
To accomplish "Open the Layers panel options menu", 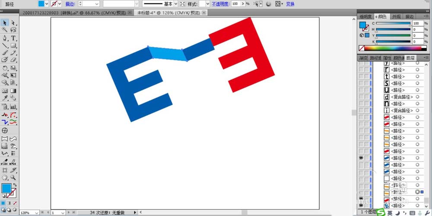I will (427, 58).
